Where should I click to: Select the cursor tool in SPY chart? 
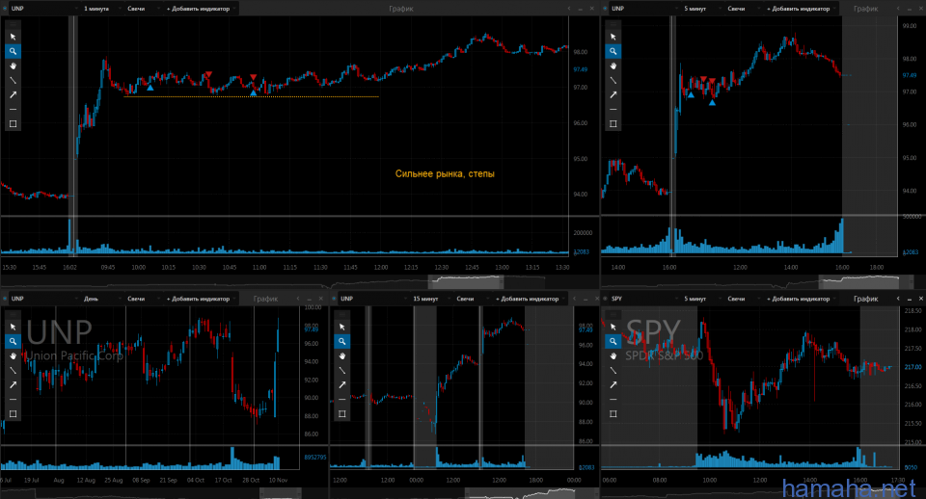(x=613, y=327)
